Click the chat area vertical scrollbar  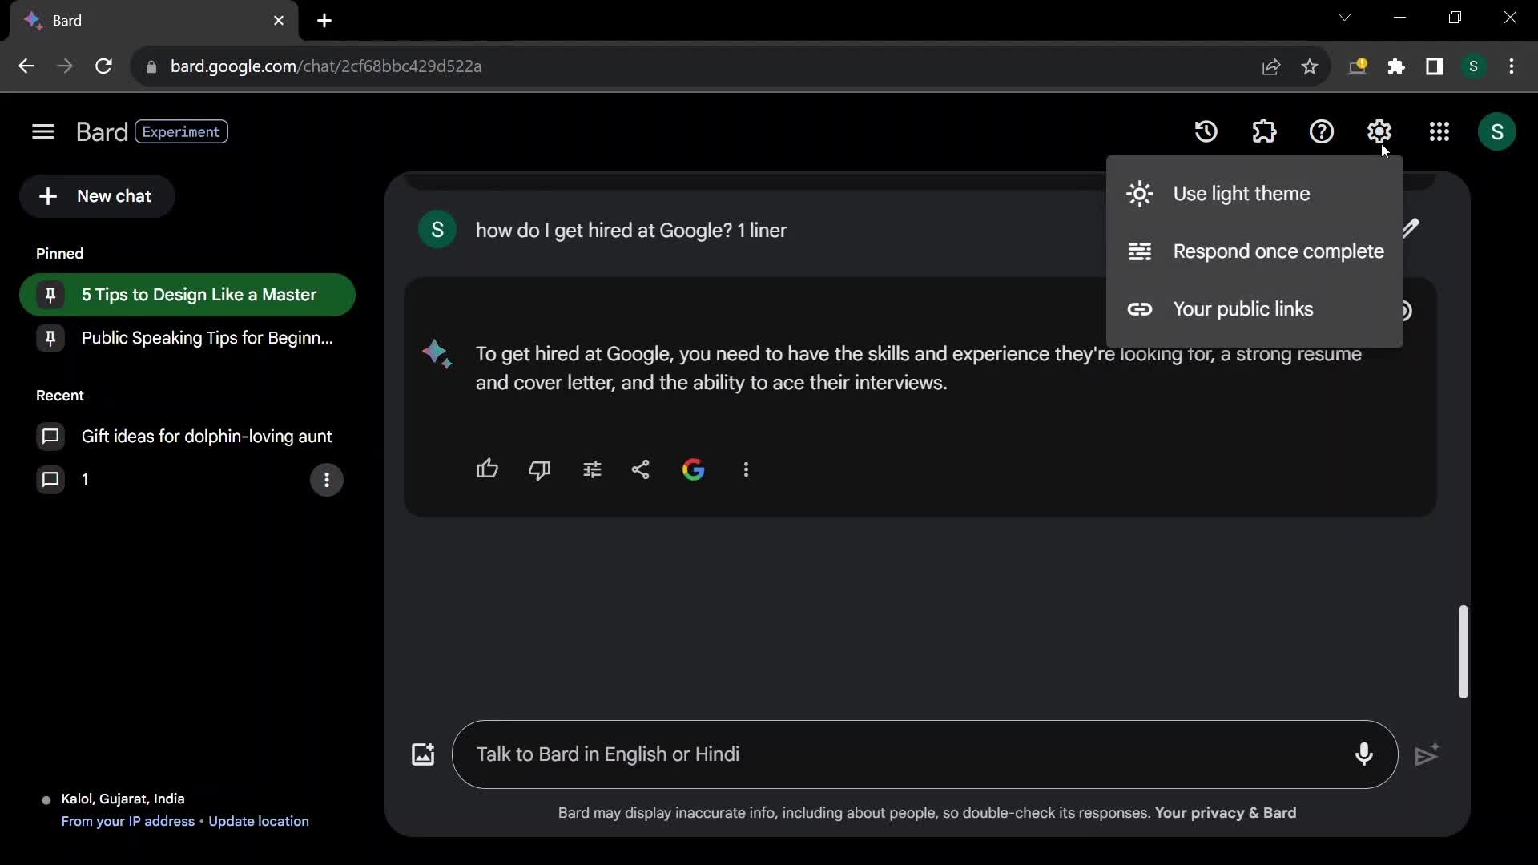1464,652
